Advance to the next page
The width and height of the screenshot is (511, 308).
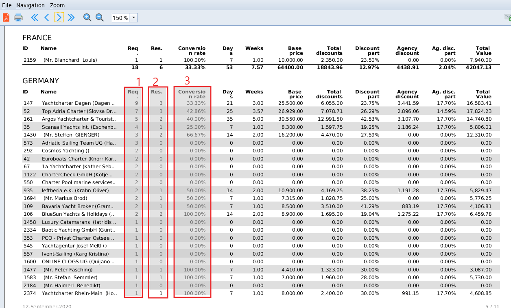[59, 17]
